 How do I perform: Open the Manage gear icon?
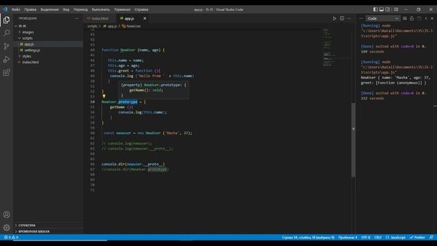pos(6,228)
